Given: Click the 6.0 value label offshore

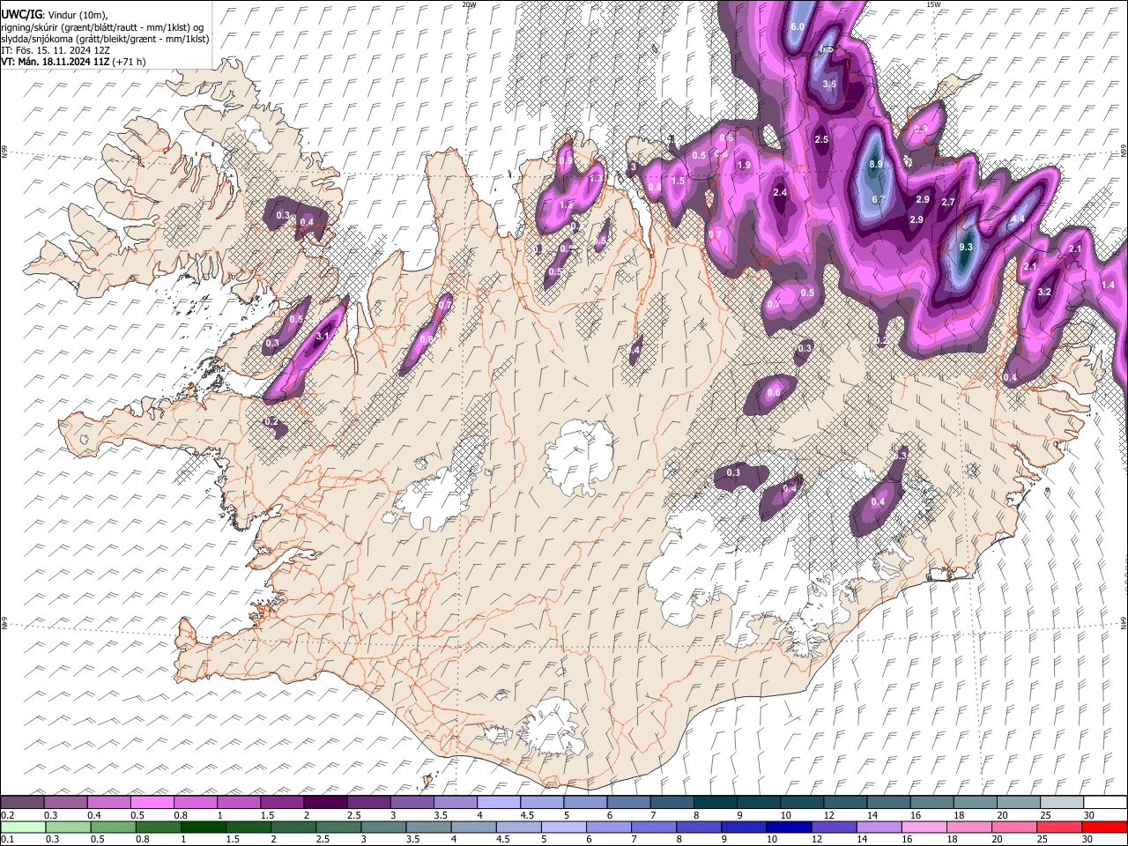Looking at the screenshot, I should click(798, 27).
